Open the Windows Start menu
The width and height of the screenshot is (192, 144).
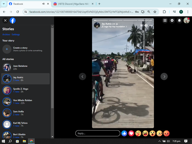tap(3, 141)
